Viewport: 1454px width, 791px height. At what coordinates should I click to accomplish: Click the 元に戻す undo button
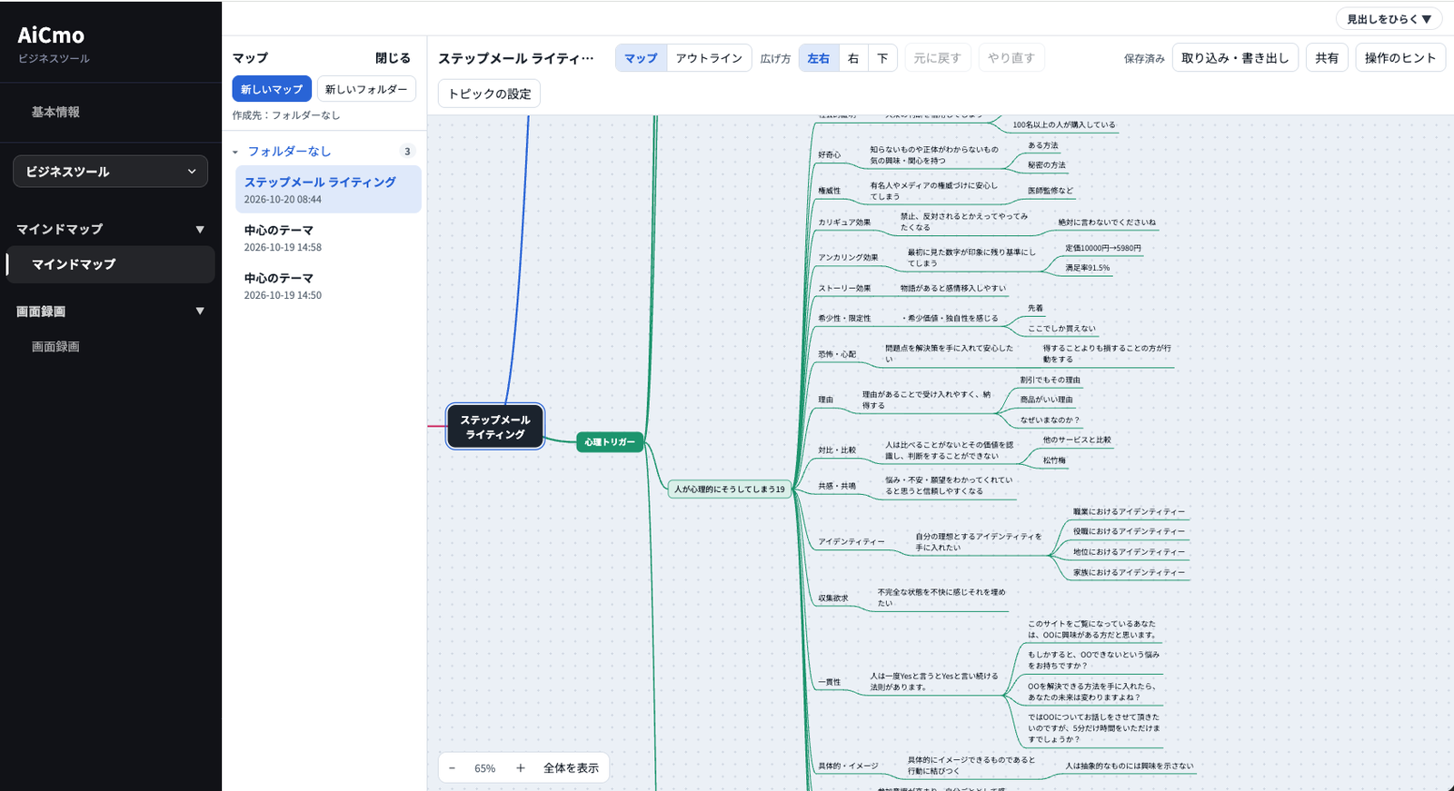pos(938,58)
